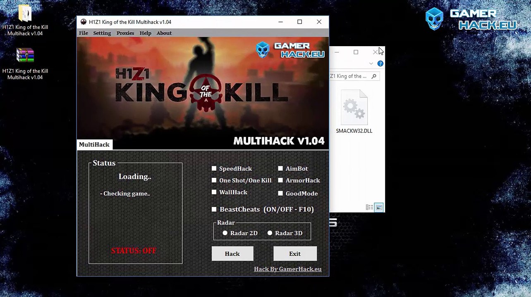Open Help icon in the Explorer window

coord(380,64)
